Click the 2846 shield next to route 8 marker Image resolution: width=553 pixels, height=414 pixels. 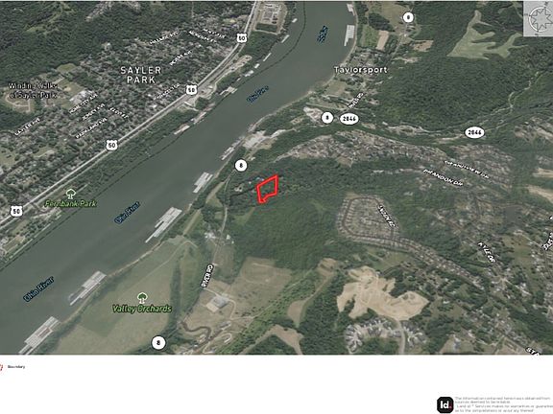click(x=349, y=119)
